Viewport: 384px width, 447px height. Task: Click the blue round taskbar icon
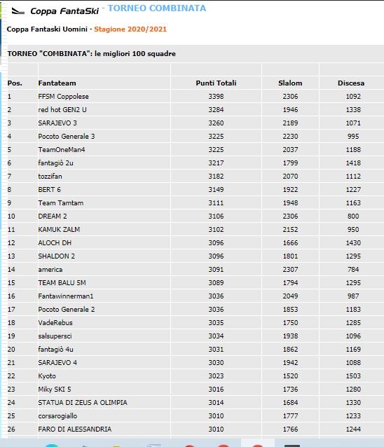click(x=52, y=445)
